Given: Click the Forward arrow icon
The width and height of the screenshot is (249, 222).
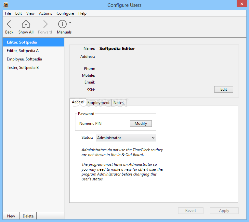Looking at the screenshot, I should pos(45,24).
